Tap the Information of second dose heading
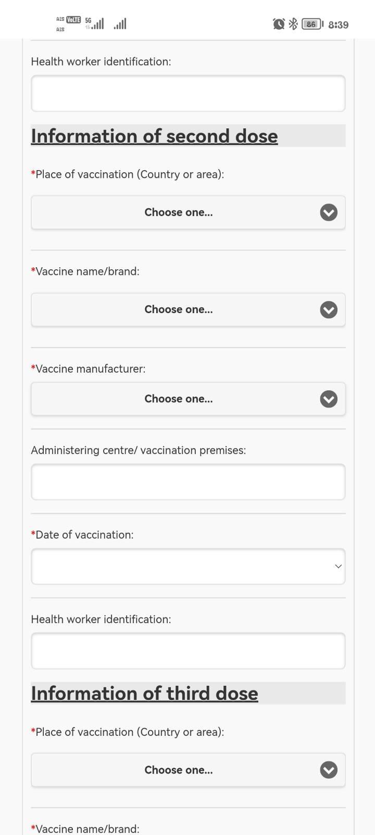The height and width of the screenshot is (835, 375). click(x=154, y=136)
